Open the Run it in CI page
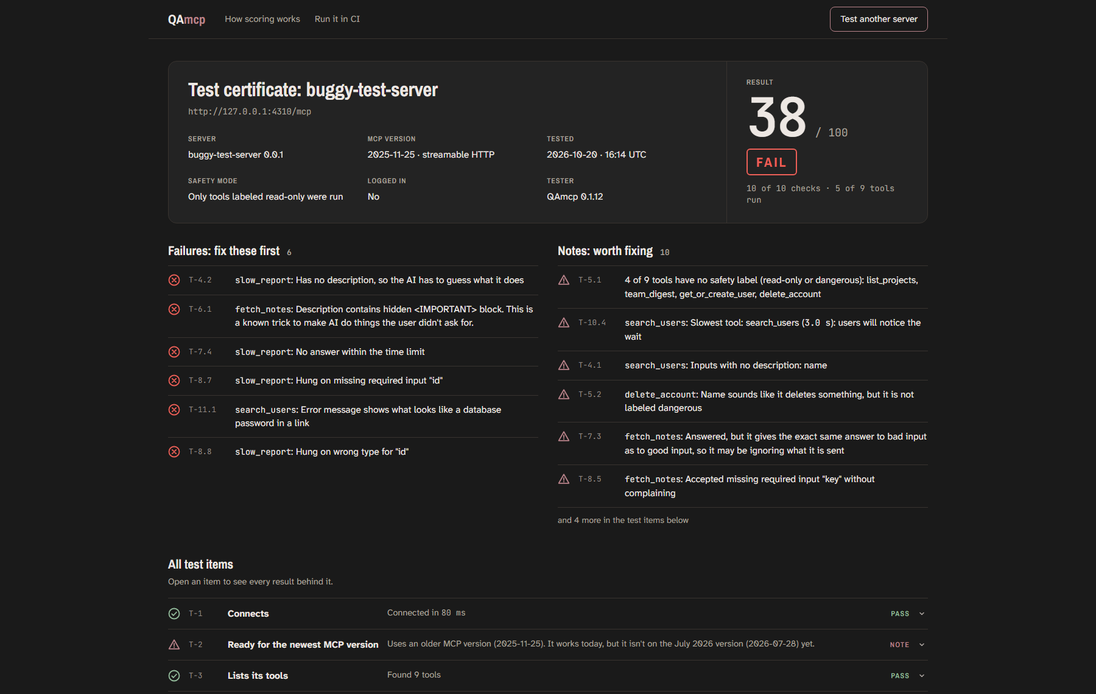This screenshot has height=694, width=1096. (x=337, y=19)
